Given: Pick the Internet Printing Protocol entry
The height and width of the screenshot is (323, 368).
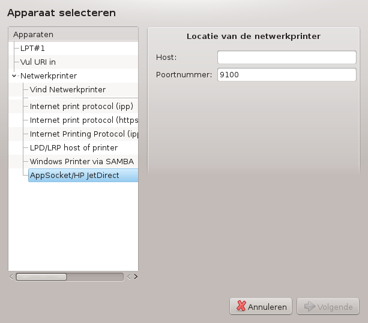Looking at the screenshot, I should click(x=84, y=134).
